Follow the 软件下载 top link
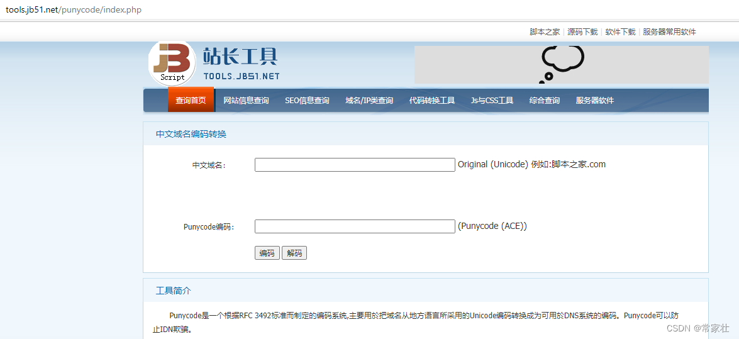739x339 pixels. click(620, 32)
